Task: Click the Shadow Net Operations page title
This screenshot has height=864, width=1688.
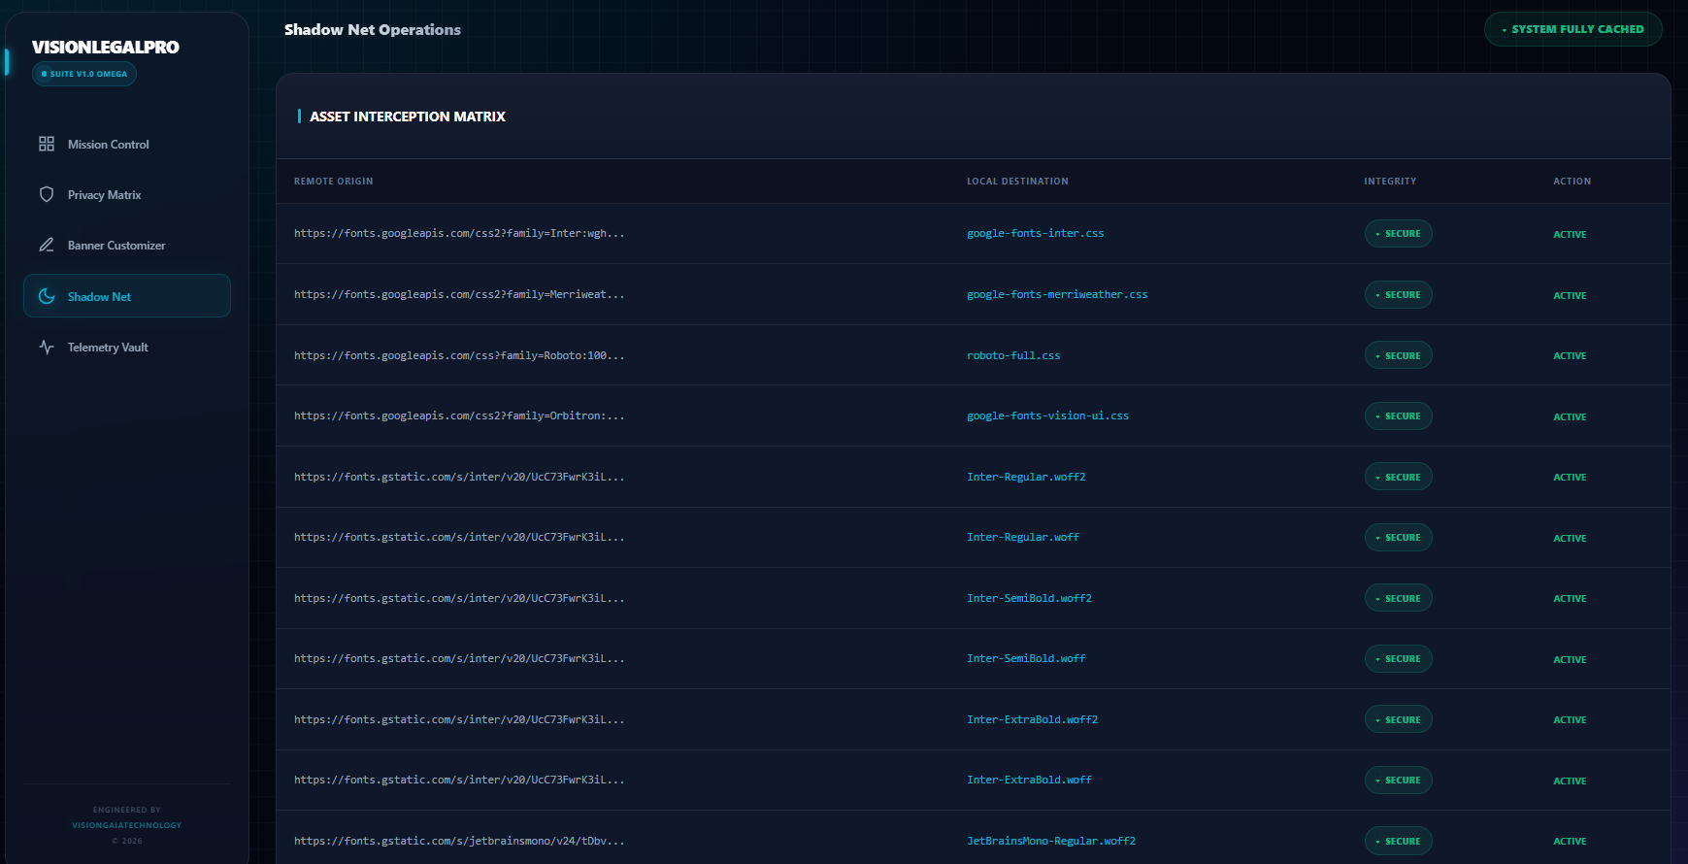Action: pyautogui.click(x=373, y=30)
